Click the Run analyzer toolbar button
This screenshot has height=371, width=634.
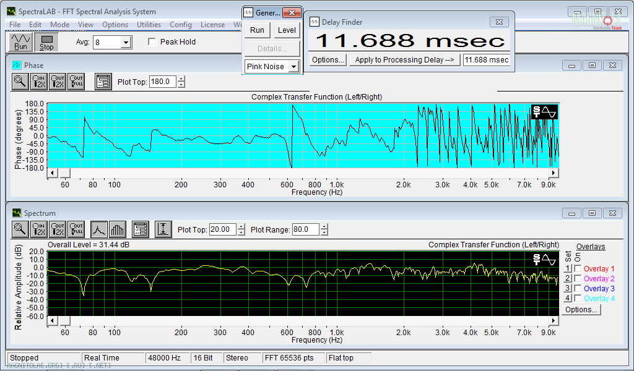pos(20,41)
